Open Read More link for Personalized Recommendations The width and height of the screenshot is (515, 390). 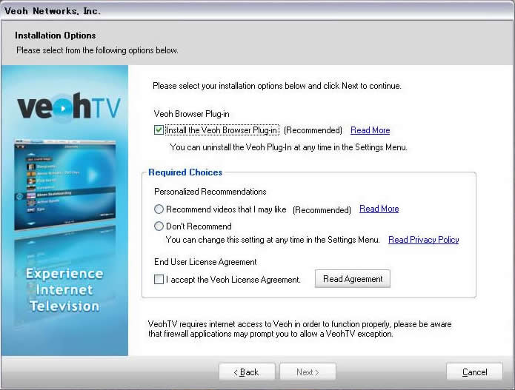coord(379,209)
